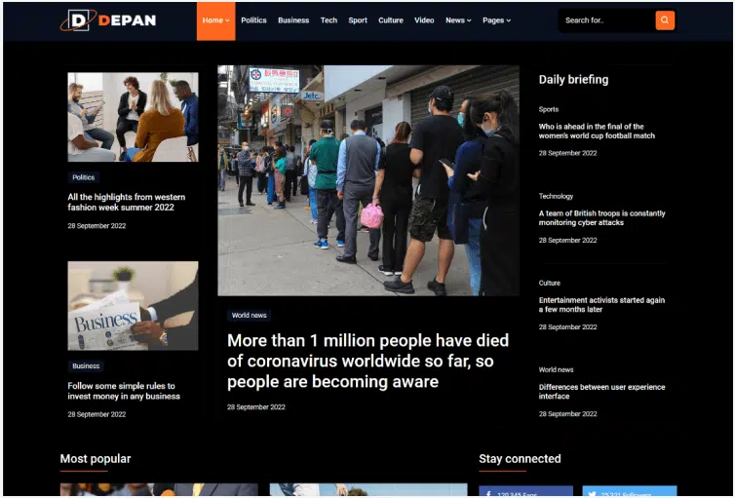Click the date under the coronavirus headline
This screenshot has width=735, height=498.
(x=256, y=407)
